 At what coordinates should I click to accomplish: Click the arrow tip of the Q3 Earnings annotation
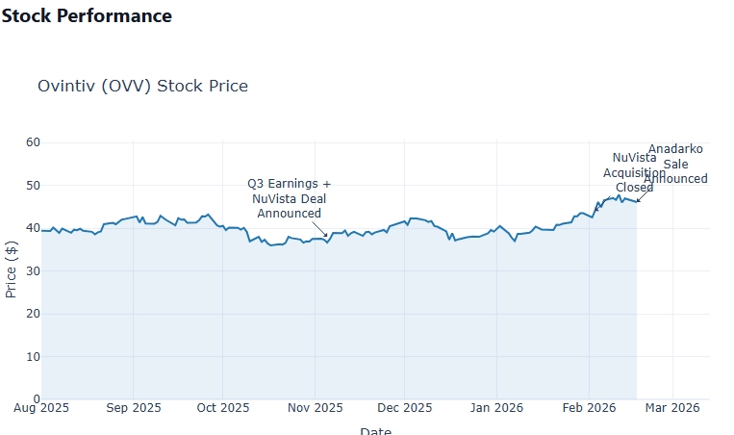(x=328, y=237)
